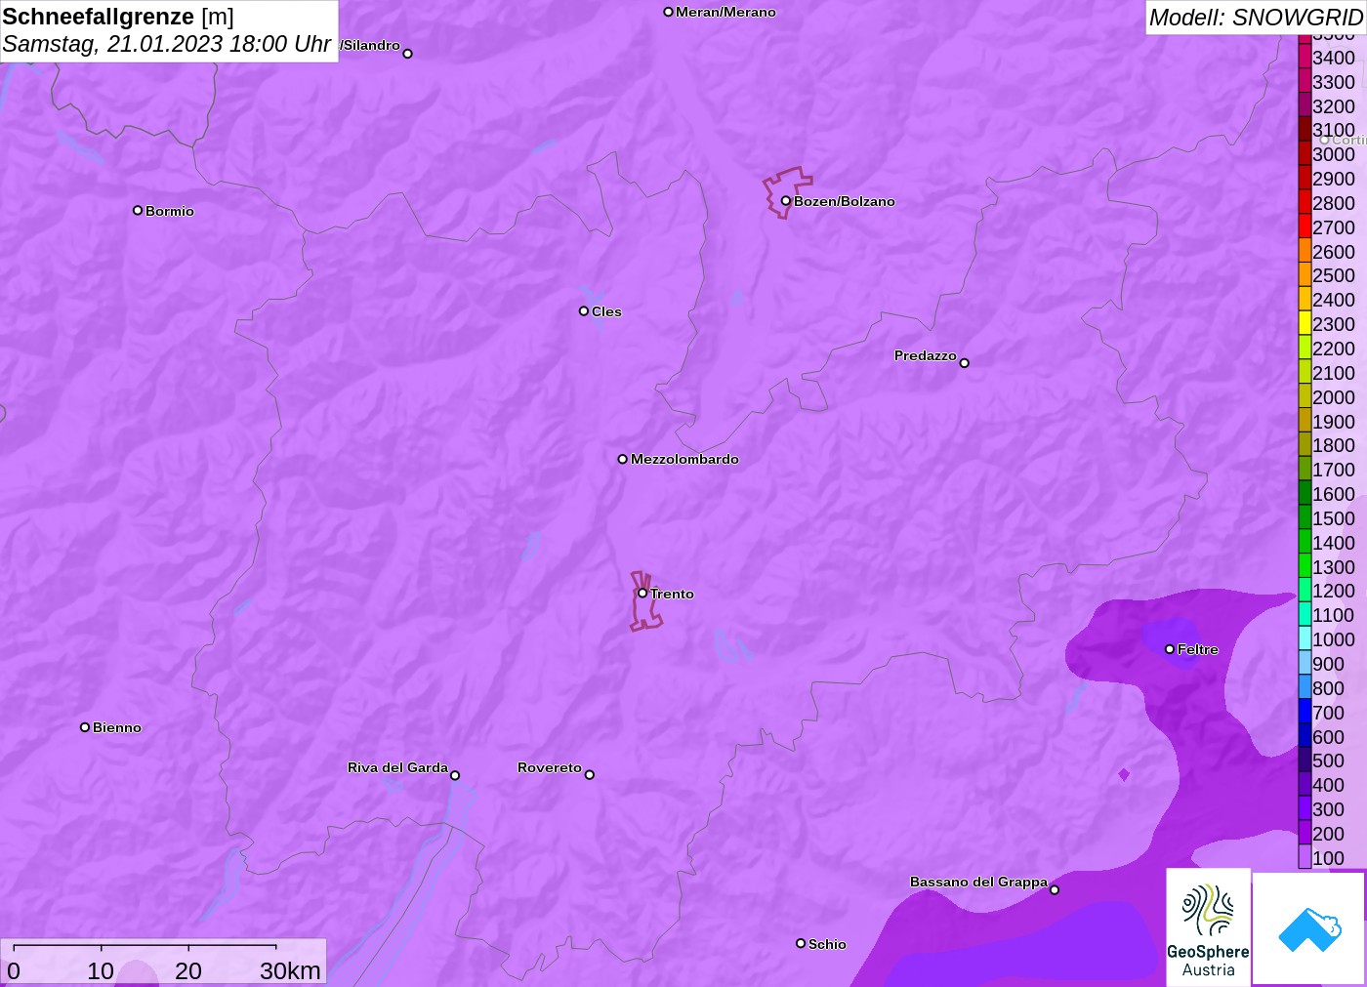Screen dimensions: 1367x987
Task: Click the 'Bassano del Grappa' label
Action: tap(978, 882)
